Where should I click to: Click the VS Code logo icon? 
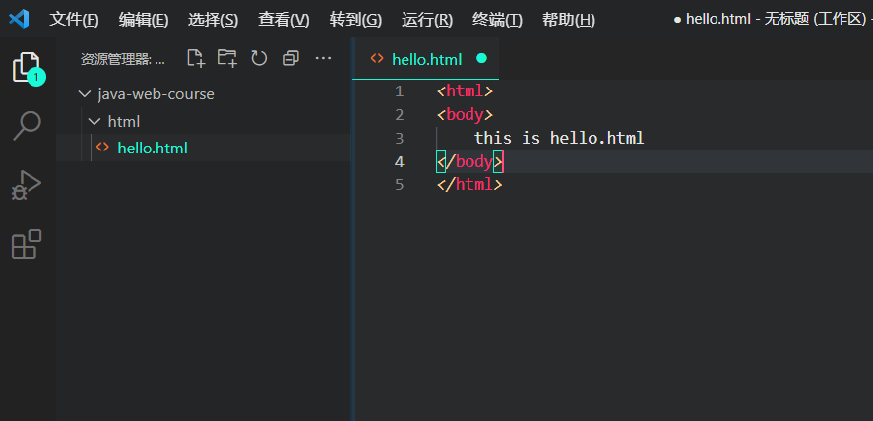[19, 20]
